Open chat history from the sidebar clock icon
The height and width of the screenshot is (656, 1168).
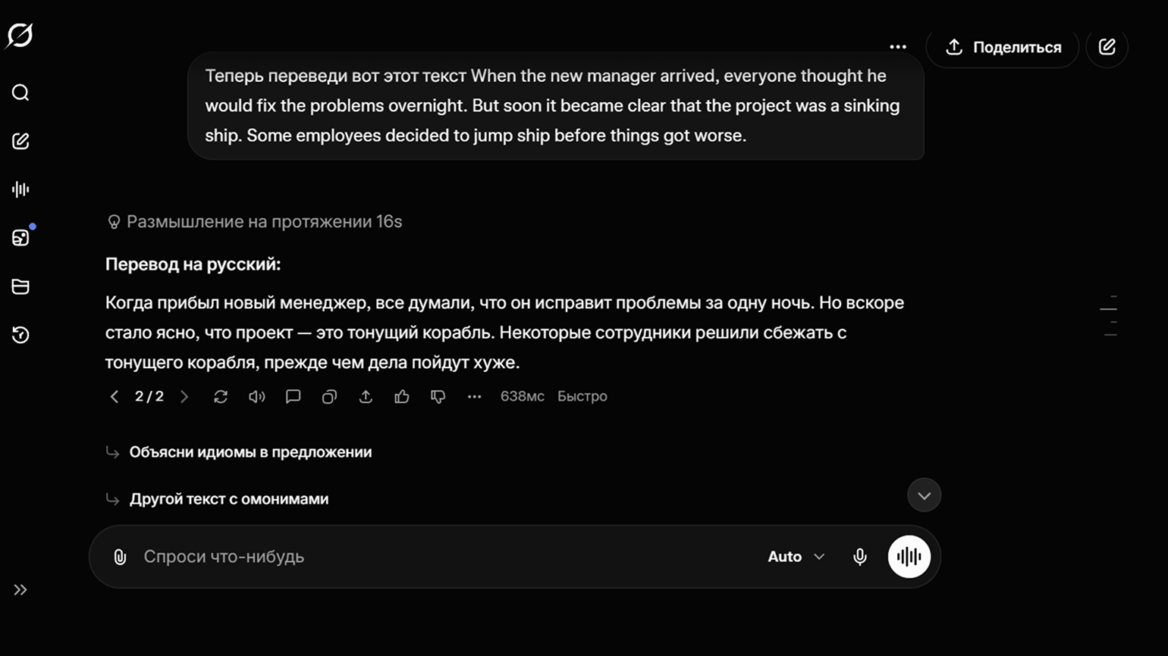click(x=20, y=335)
